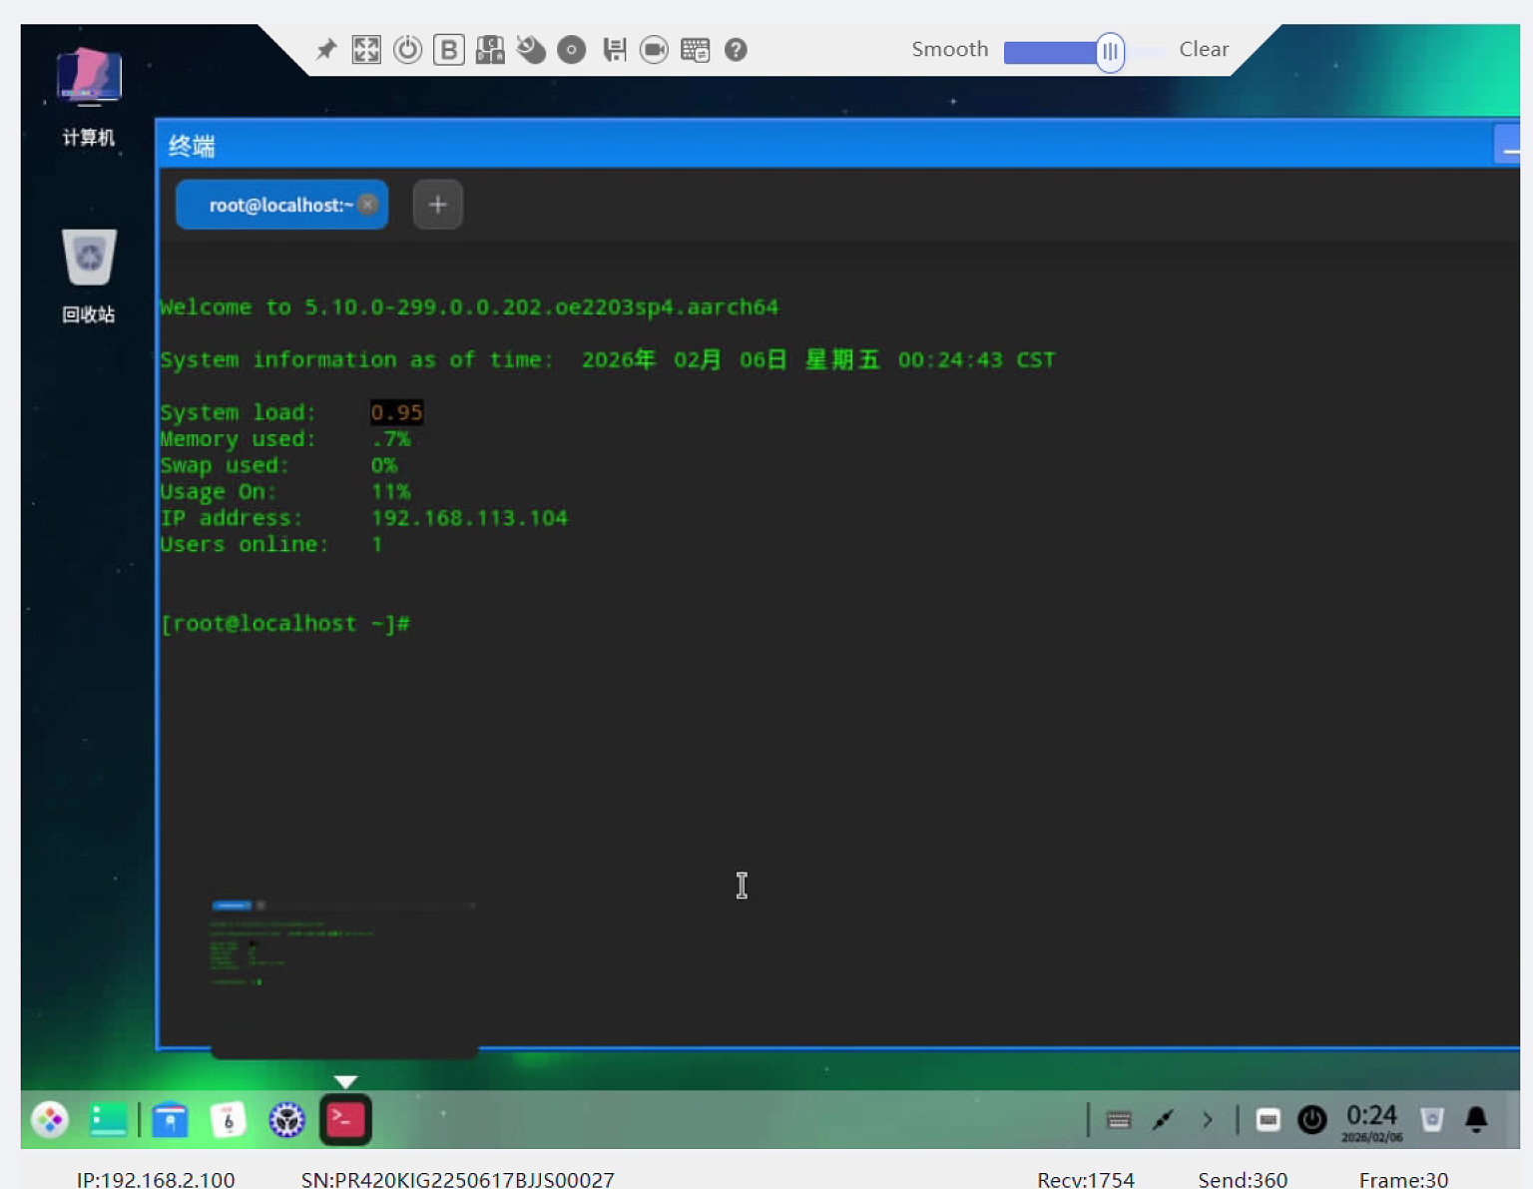Click the 终端 window title
Image resolution: width=1533 pixels, height=1189 pixels.
click(x=192, y=147)
